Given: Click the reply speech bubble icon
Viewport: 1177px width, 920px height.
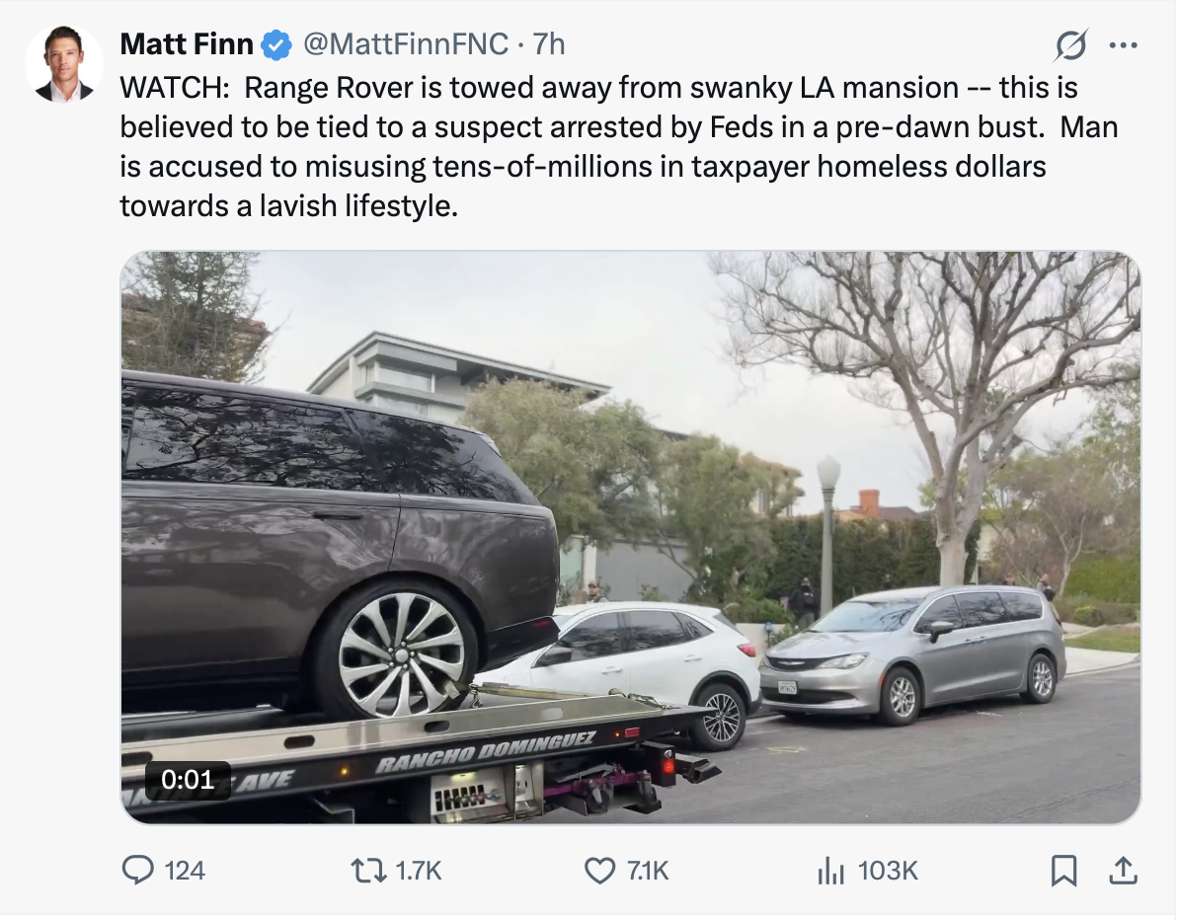Looking at the screenshot, I should click(x=135, y=870).
